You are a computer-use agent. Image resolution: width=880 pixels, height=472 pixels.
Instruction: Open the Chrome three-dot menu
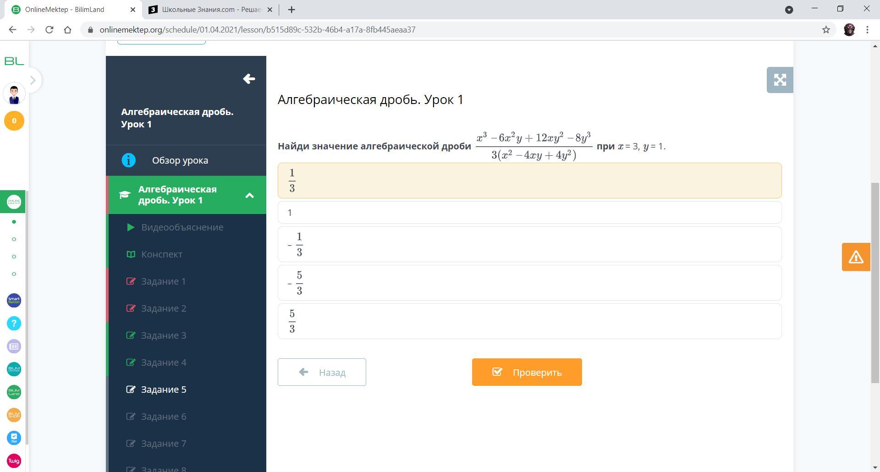[867, 30]
